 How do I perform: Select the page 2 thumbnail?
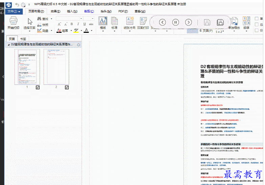click(56, 67)
